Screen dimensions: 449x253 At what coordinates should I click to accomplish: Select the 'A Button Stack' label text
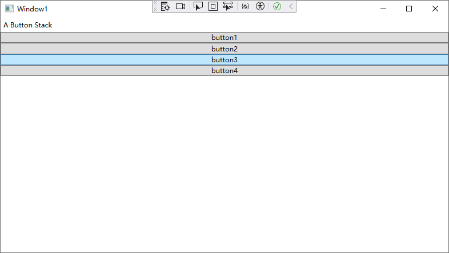click(28, 25)
